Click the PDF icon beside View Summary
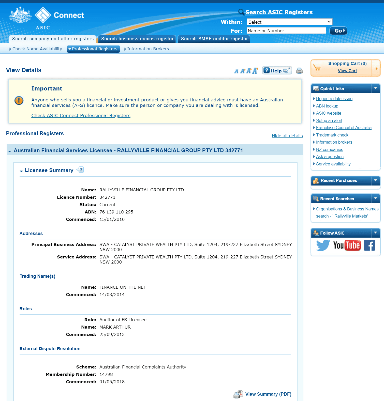Screen dimensions: 384x401 [x=238, y=394]
